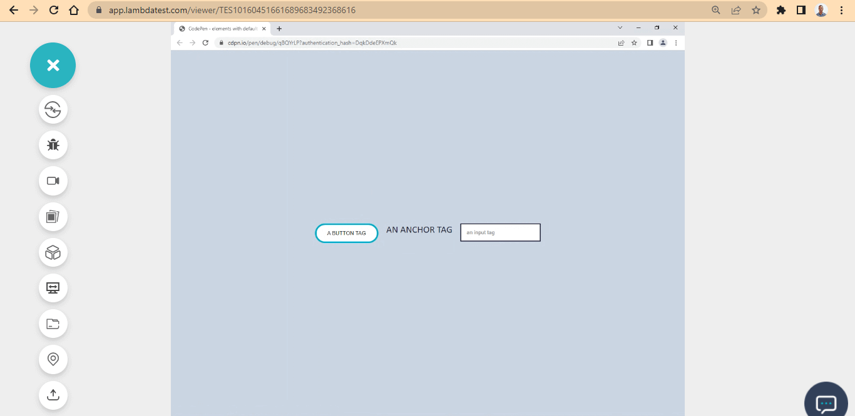Expand inner browser tab search chevron

tap(620, 27)
